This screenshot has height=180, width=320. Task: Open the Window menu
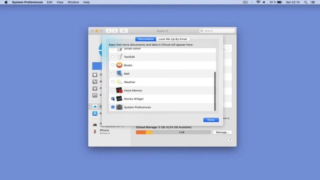tap(73, 2)
